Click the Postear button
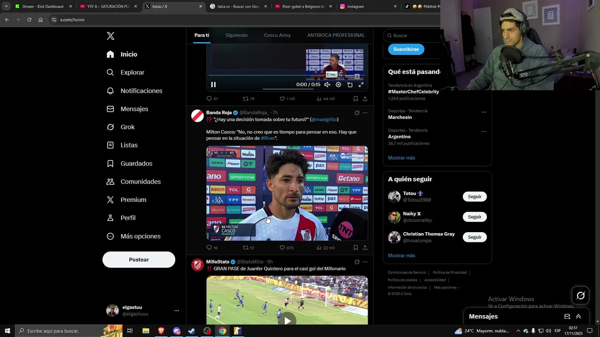 (139, 259)
